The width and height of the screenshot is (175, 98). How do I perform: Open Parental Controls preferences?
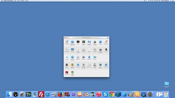tap(72, 66)
